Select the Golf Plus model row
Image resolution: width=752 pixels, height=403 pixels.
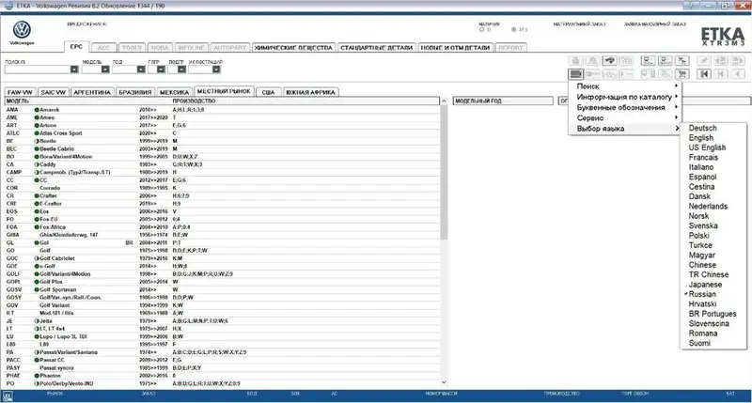click(x=222, y=282)
